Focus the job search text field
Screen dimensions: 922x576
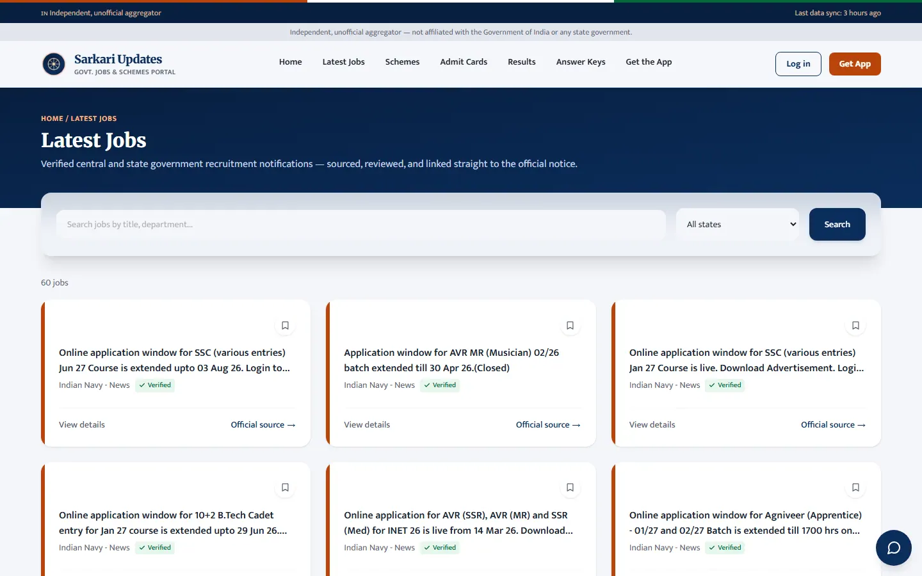(x=361, y=225)
